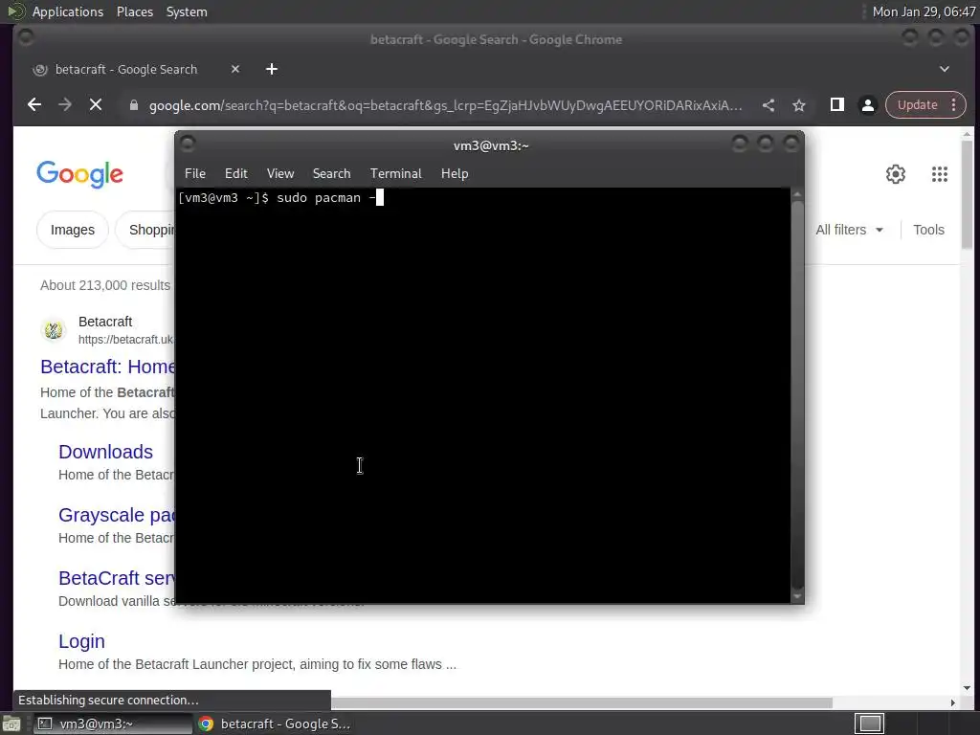Open the terminal Help menu

click(x=455, y=174)
